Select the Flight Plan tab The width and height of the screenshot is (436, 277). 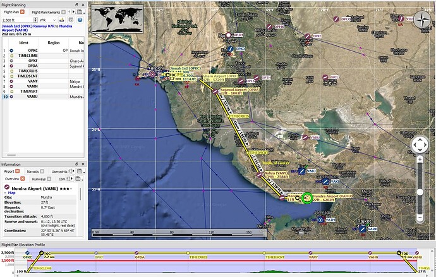coord(11,12)
